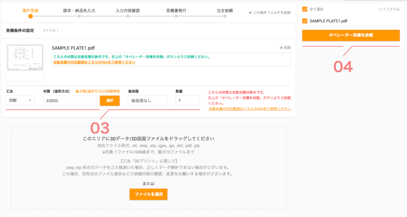The width and height of the screenshot is (407, 217).
Task: Uncheck the SAMPLE PLATE1.pdf checkbox
Action: [305, 21]
